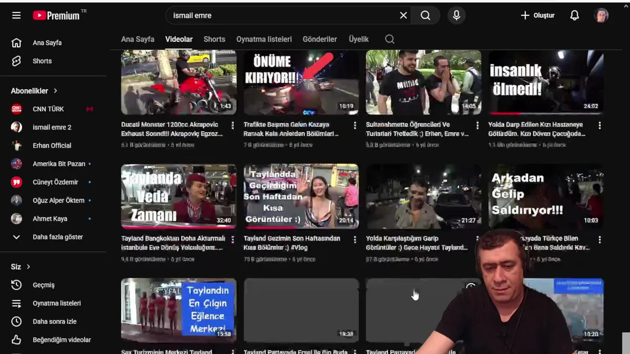Play Ducati Monster 1200cc video thumbnail
Screen dimensions: 630x354
(179, 82)
